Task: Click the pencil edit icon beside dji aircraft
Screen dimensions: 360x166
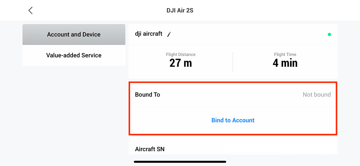Action: (169, 34)
